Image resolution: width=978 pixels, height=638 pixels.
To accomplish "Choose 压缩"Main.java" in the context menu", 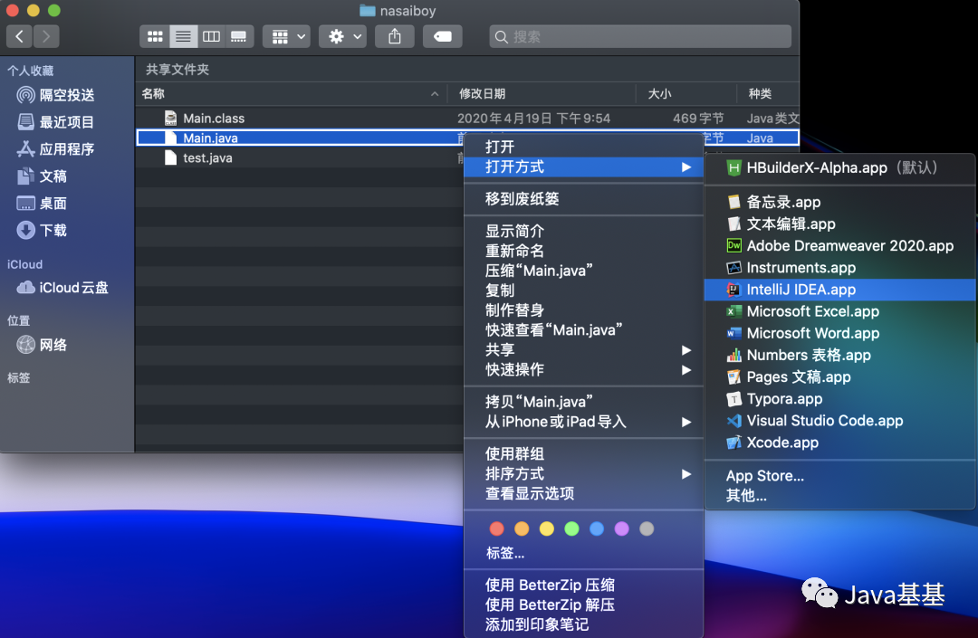I will pos(584,271).
